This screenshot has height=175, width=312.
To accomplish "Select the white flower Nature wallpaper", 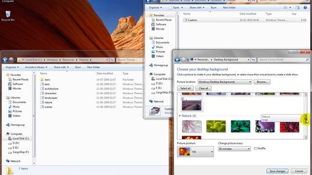I will point(192,126).
